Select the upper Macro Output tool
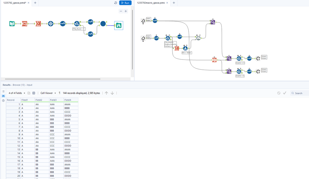 [x=258, y=58]
